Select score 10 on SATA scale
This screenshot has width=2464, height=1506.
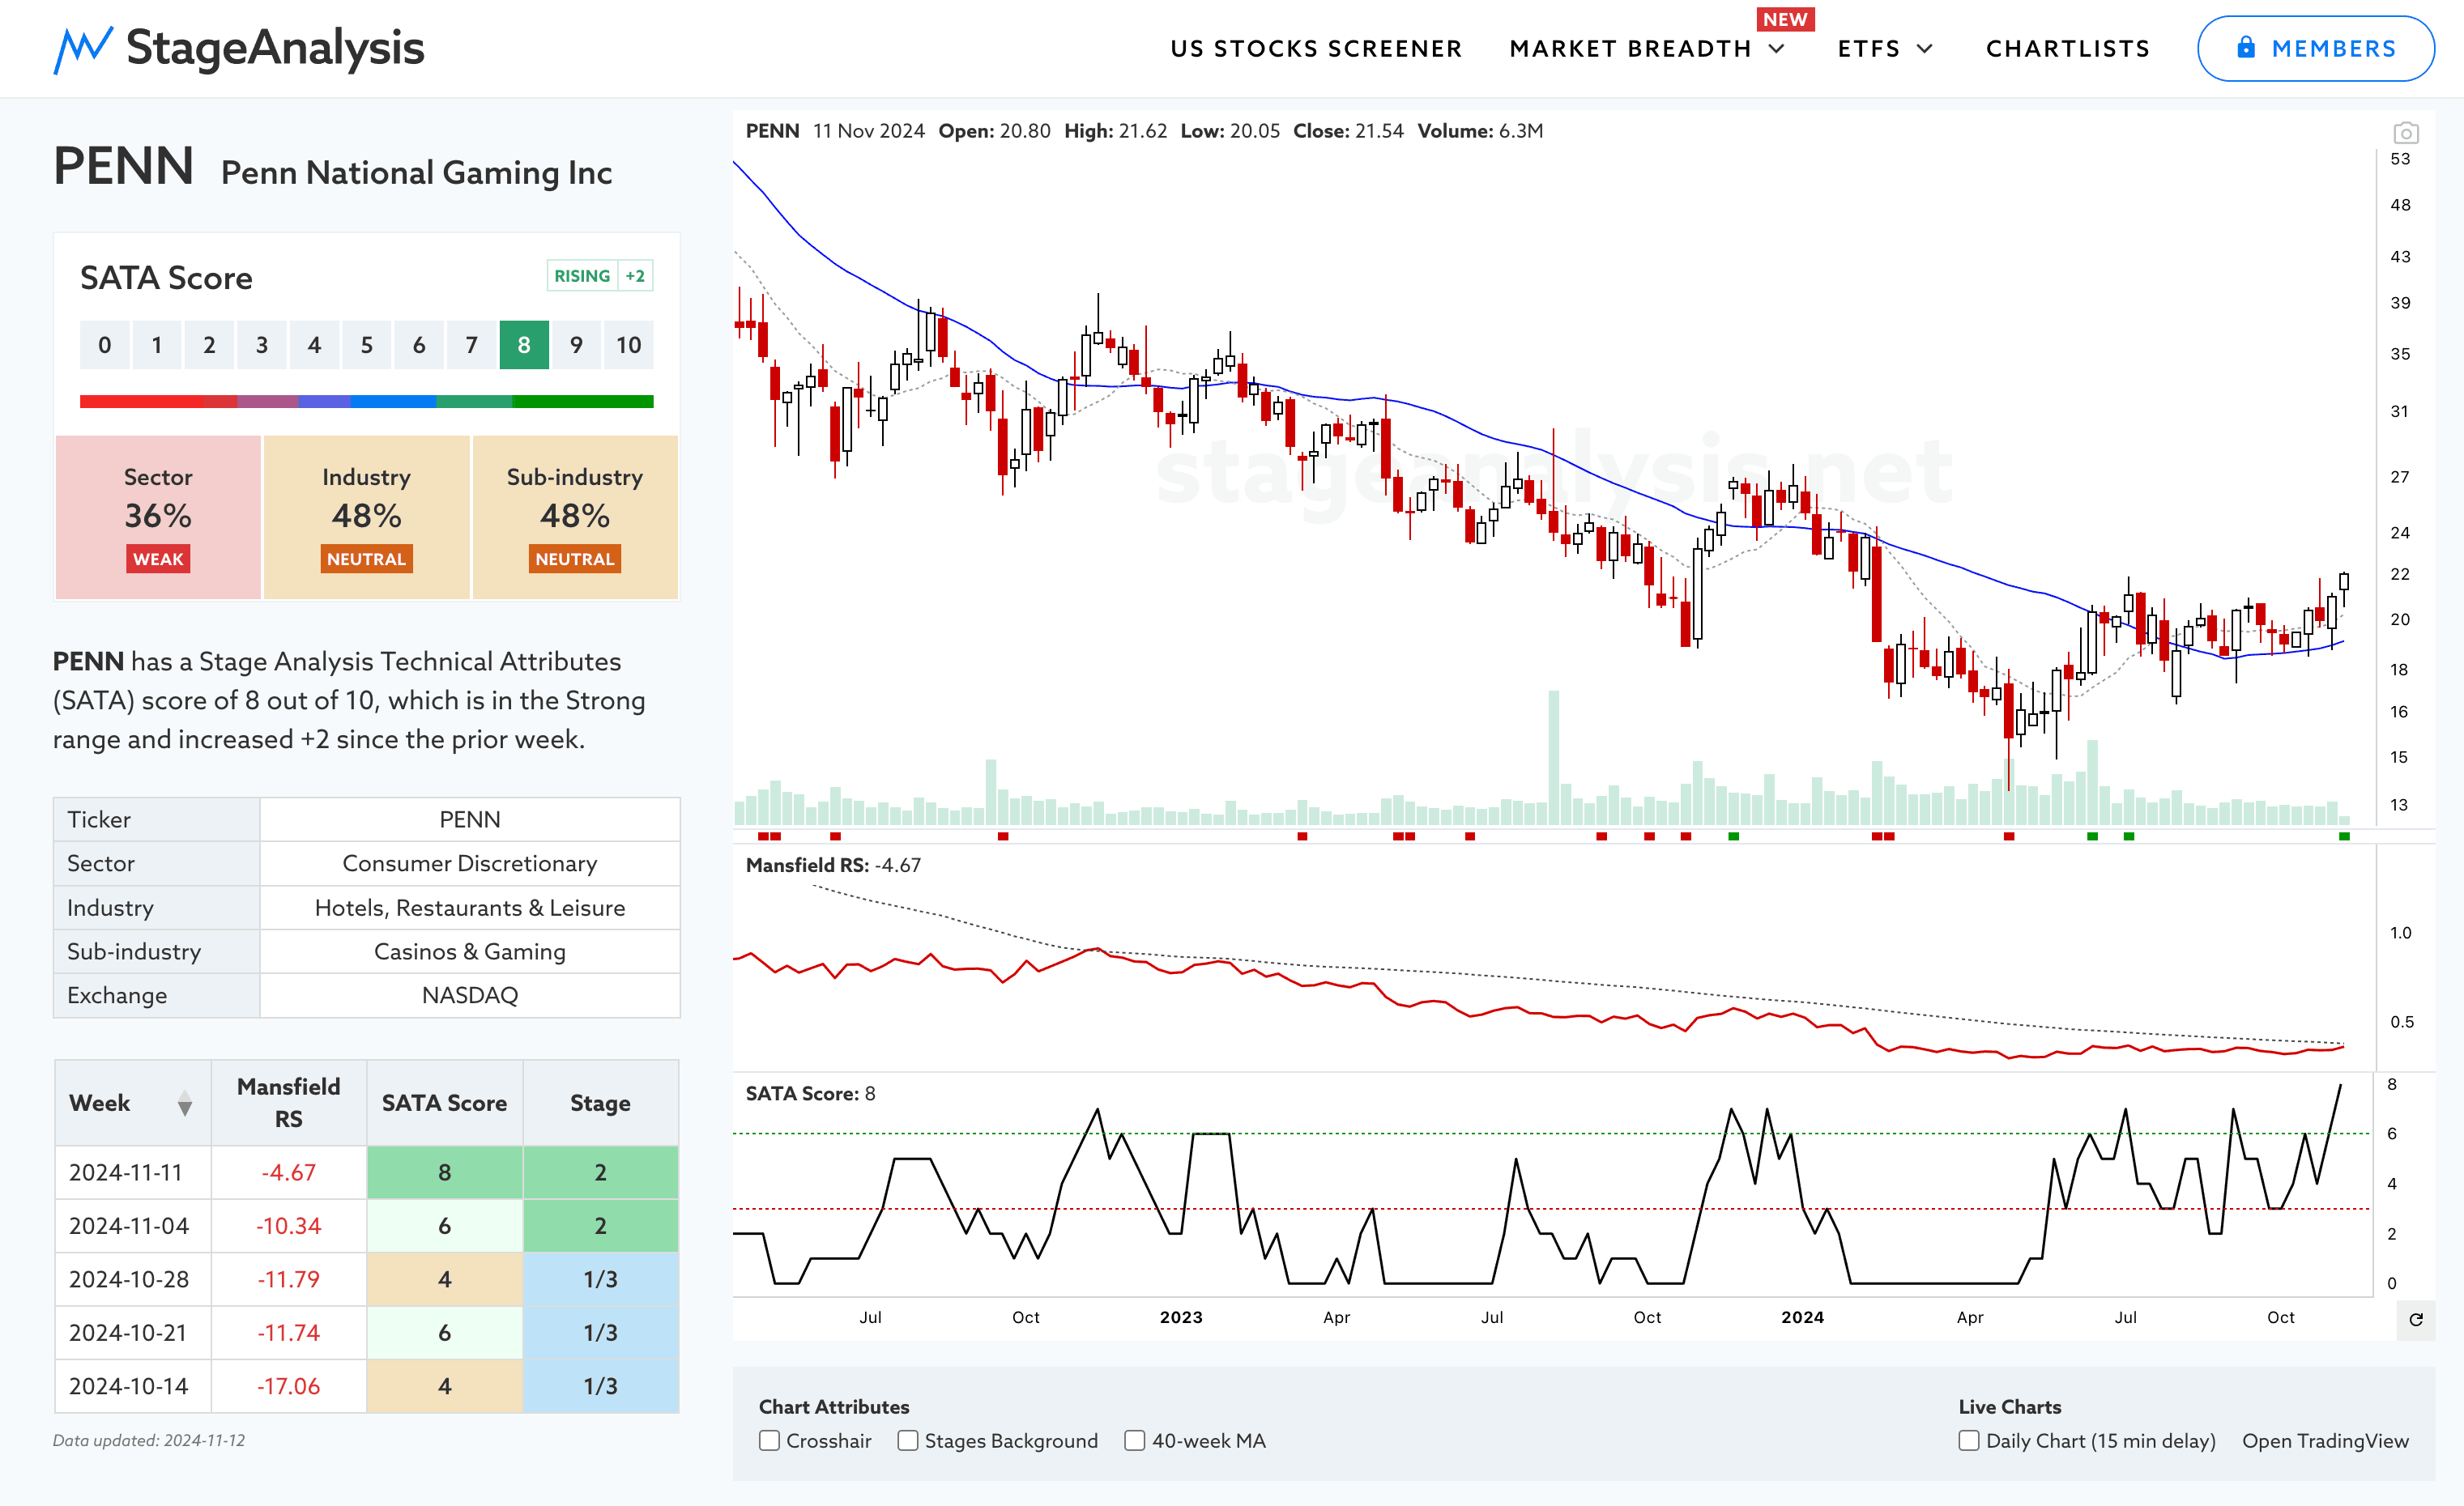point(628,345)
